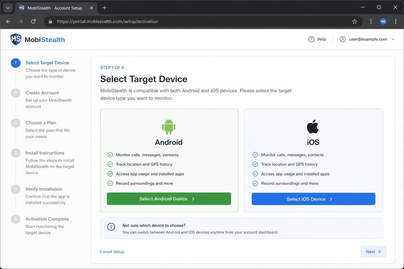Open a new browser tab with plus icon
The width and height of the screenshot is (404, 269).
(x=104, y=8)
